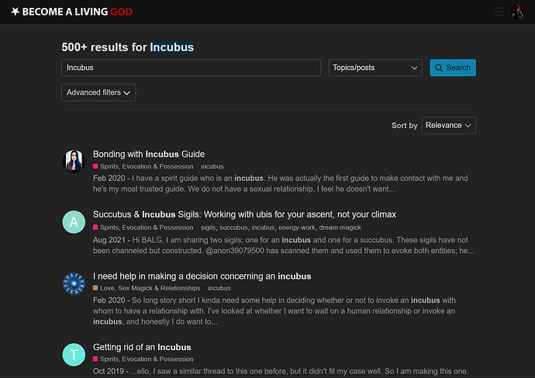This screenshot has width=535, height=378.
Task: Click the excerpt starting 'So long story short'
Action: pos(274,310)
